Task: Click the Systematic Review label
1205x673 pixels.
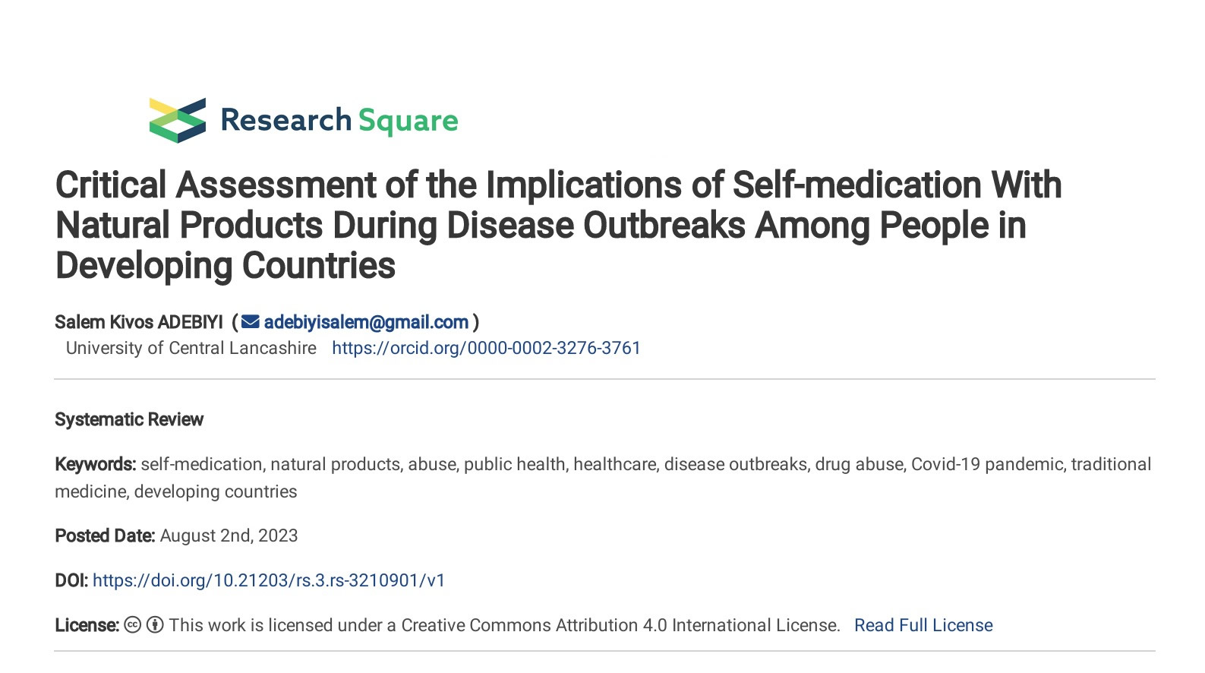Action: pyautogui.click(x=129, y=419)
